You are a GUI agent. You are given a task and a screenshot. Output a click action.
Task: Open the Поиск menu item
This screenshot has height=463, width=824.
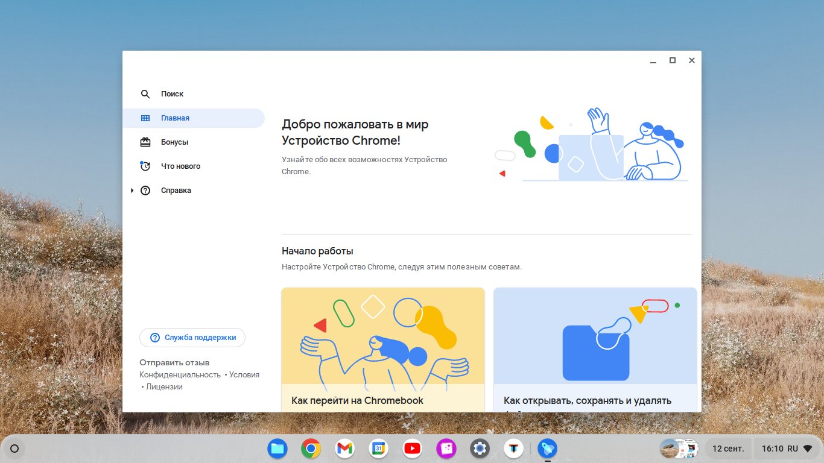coord(194,94)
